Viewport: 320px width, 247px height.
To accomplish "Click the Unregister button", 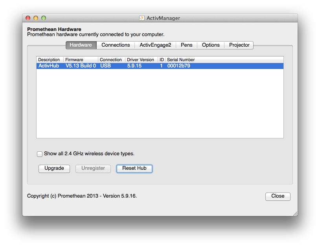I will pyautogui.click(x=93, y=168).
